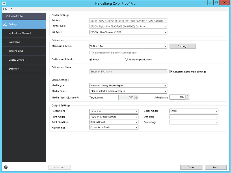
Task: Open the ? help menu
Action: click(11, 9)
